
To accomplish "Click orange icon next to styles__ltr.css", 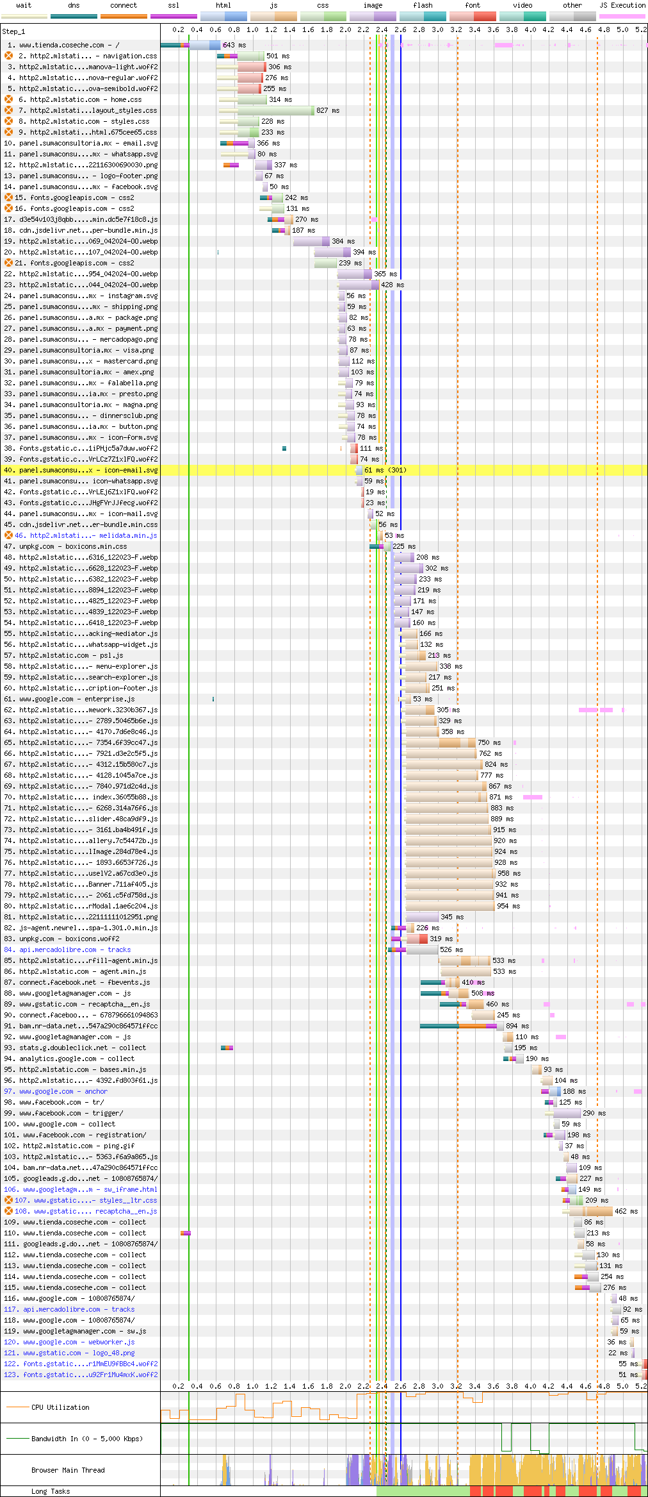I will click(x=9, y=1200).
